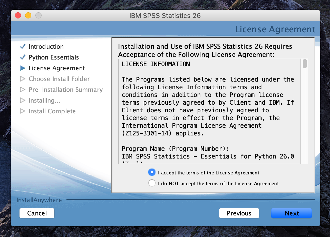The height and width of the screenshot is (237, 330).
Task: Select 'I accept the terms' radio button
Action: (x=152, y=173)
